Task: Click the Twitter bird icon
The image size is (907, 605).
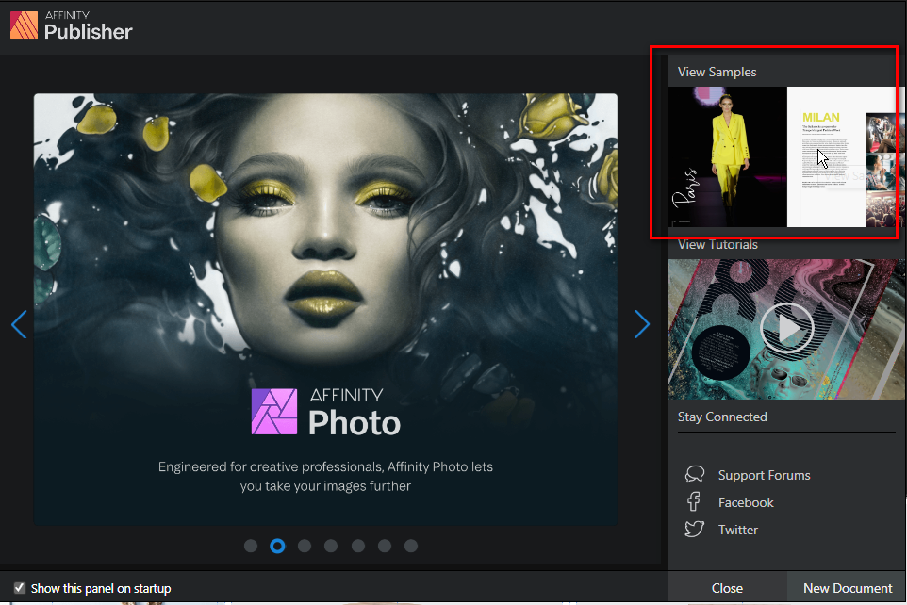Action: click(694, 530)
